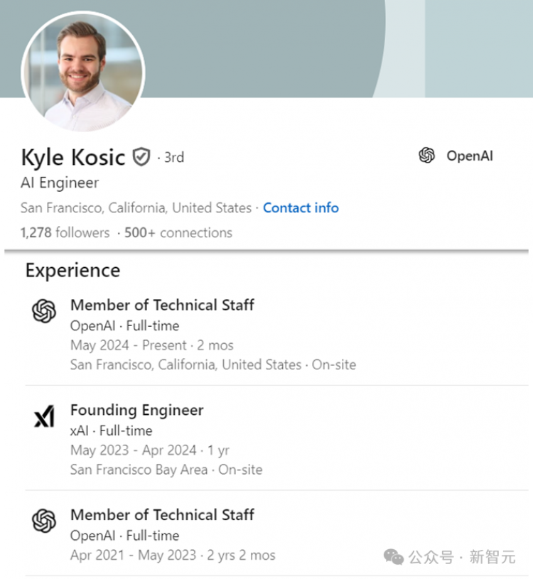Image resolution: width=533 pixels, height=579 pixels.
Task: Click the xAI · Full-time company text
Action: point(111,431)
